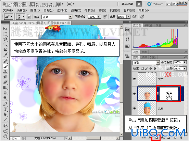Image resolution: width=189 pixels, height=141 pixels.
Task: Select the Quick Selection wand tool
Action: [5, 45]
